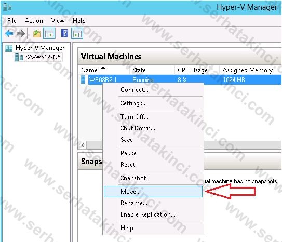Open the Help menu in the menu bar

[79, 21]
